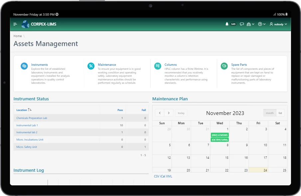Switch calendar to month view
This screenshot has height=196, width=301.
(269, 113)
